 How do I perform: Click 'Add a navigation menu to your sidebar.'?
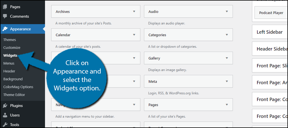(85, 116)
